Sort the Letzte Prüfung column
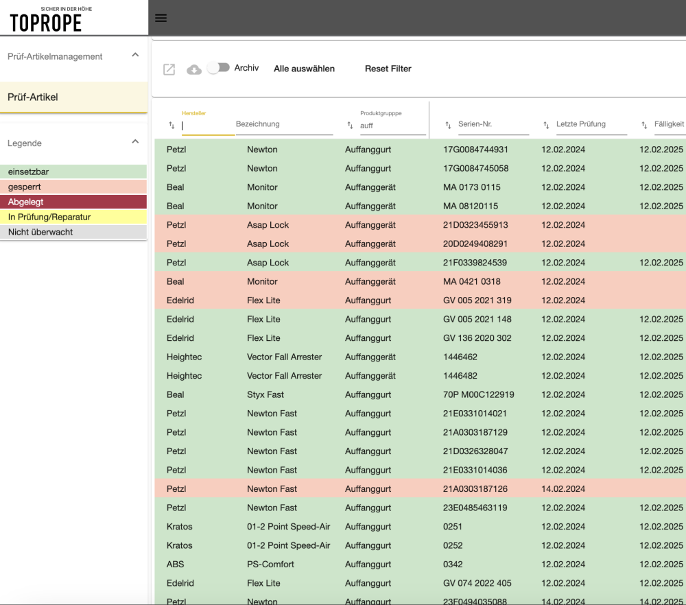 pos(545,124)
